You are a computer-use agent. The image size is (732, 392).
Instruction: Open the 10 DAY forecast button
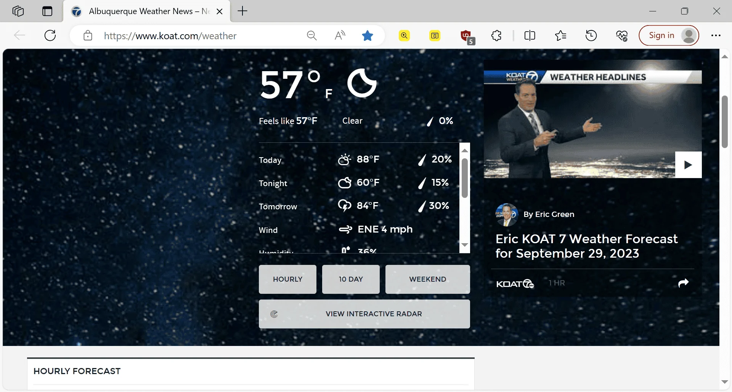coord(351,279)
